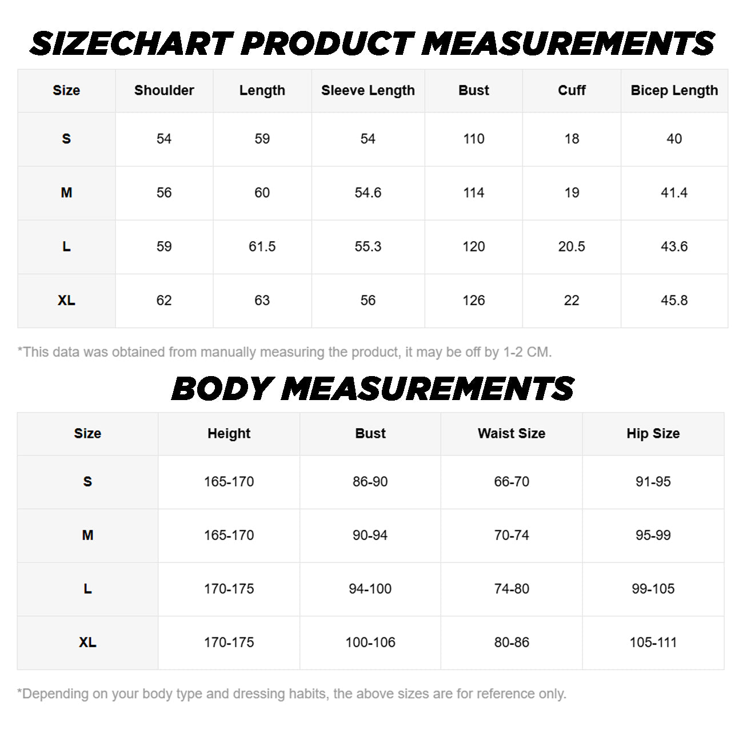Click the Bicep Length column header

(674, 90)
